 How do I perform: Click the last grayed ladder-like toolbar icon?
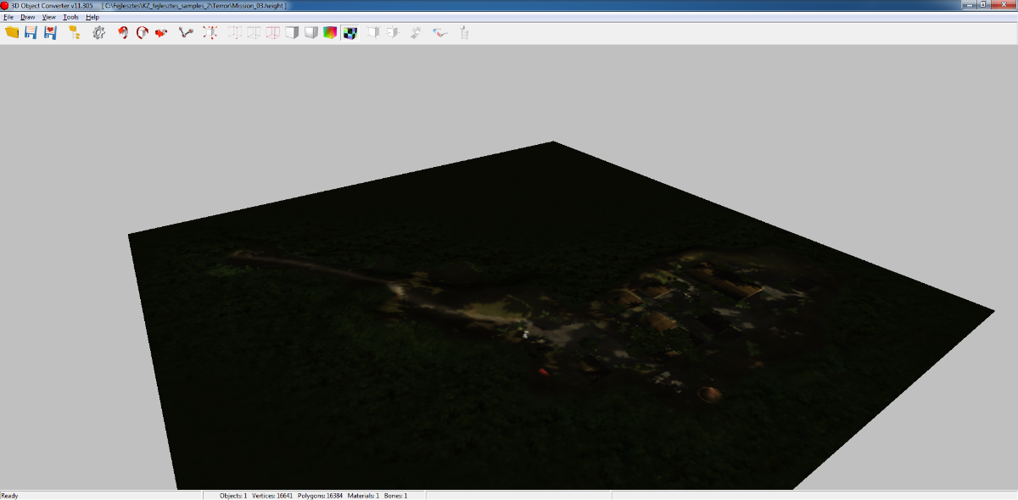coord(464,32)
